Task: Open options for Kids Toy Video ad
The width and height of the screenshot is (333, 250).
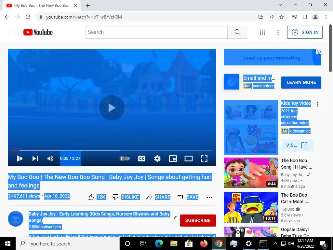Action: (x=317, y=104)
